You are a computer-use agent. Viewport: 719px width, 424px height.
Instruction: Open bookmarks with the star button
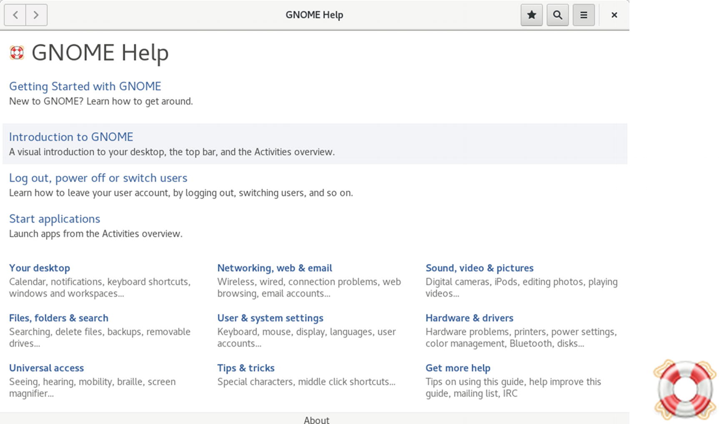click(x=531, y=15)
